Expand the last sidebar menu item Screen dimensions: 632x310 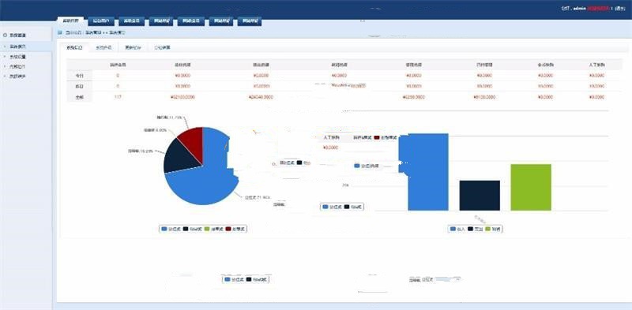(x=26, y=76)
